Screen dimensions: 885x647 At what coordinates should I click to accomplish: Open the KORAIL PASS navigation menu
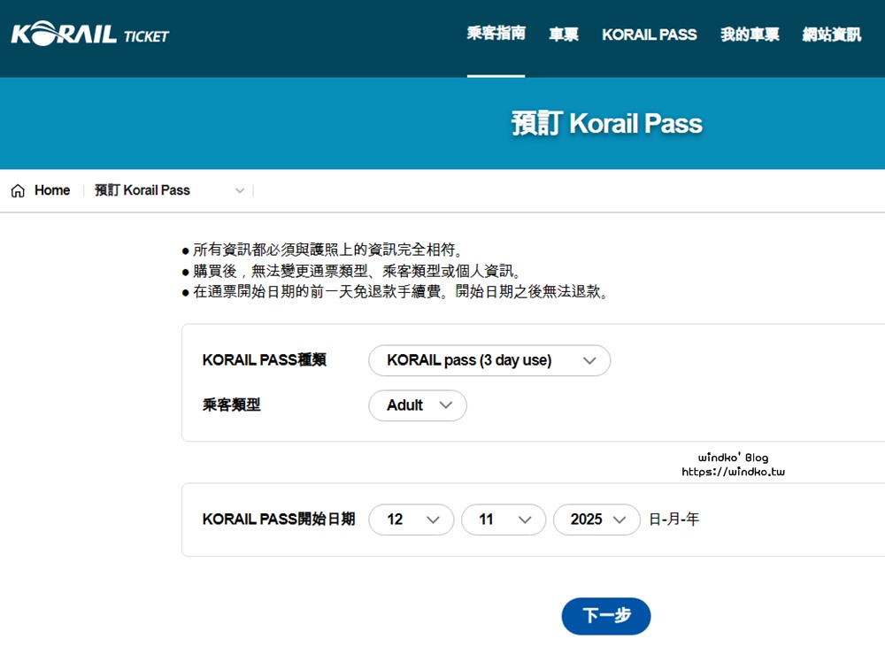point(649,35)
